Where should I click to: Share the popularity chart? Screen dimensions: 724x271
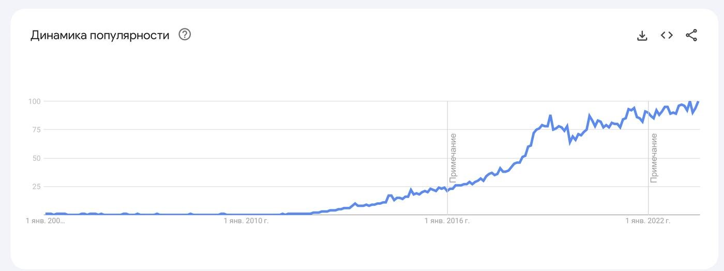(x=691, y=35)
